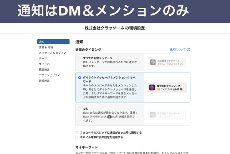Click the waving hand emoji in preview
230x154 pixels.
point(159,89)
